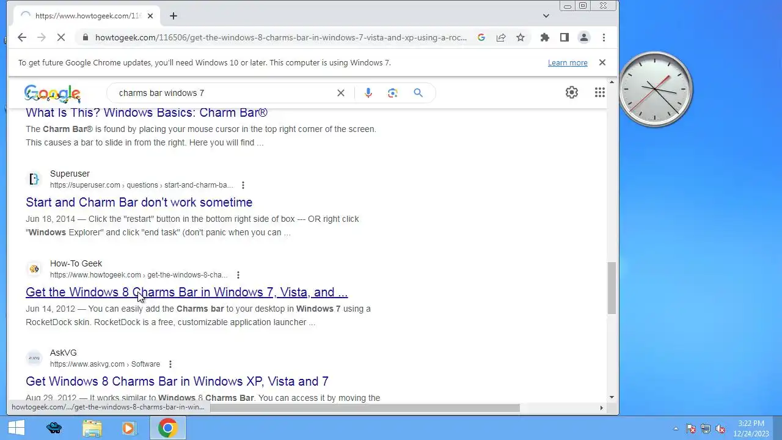Viewport: 782px width, 440px height.
Task: Toggle the Chrome side panel icon
Action: coord(565,37)
